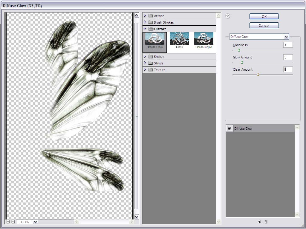Viewport: 306px width, 229px height.
Task: Select the Diffuse Glow filter thumbnail
Action: pyautogui.click(x=155, y=42)
